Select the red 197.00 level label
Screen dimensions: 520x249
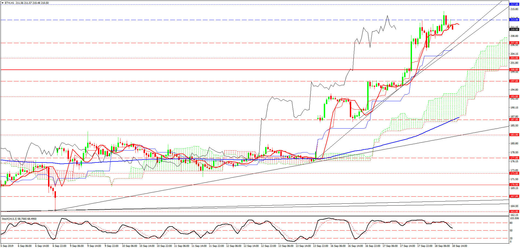[x=514, y=81]
